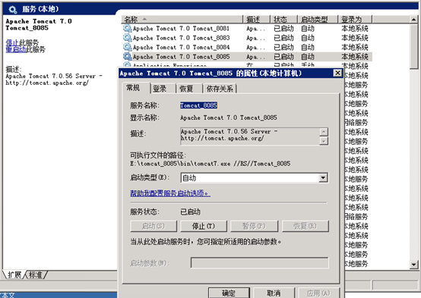Select Apache Tomcat 7.0 Tomcat_8081 row
Image resolution: width=421 pixels, height=298 pixels.
(246, 28)
